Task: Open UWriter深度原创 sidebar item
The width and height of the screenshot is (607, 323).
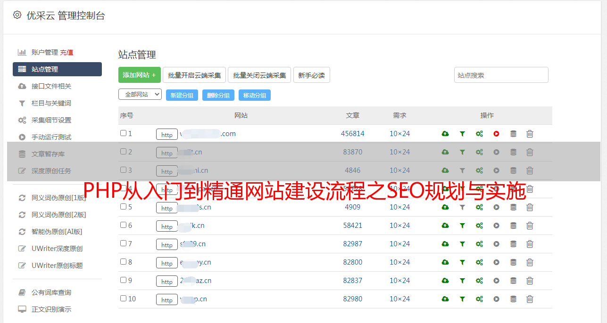Action: tap(57, 249)
